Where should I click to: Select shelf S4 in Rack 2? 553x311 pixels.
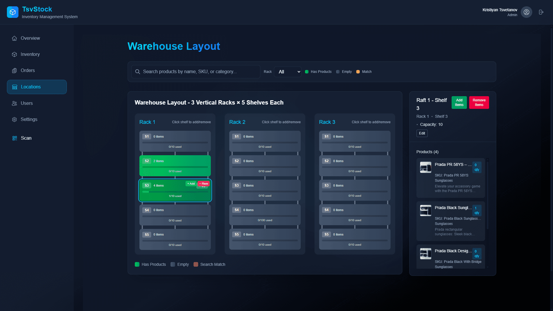265,215
